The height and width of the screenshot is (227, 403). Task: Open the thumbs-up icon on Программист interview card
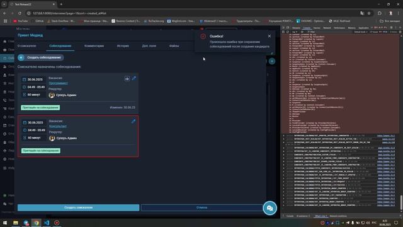coord(127,78)
